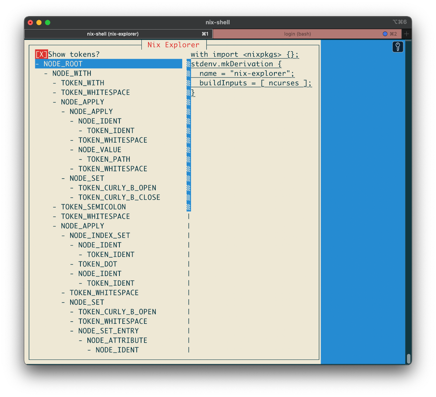Click the tree pane checkered scrollbar thumb

pyautogui.click(x=188, y=135)
